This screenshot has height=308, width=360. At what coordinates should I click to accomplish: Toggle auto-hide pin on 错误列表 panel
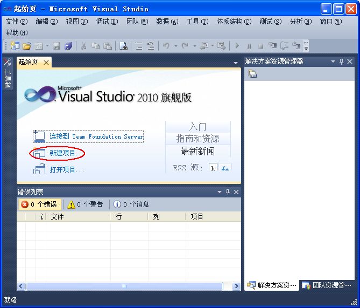pyautogui.click(x=228, y=191)
